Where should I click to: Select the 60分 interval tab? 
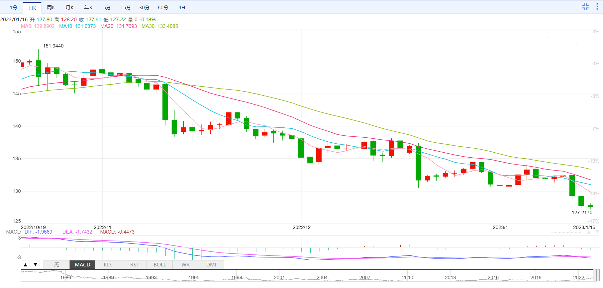(x=163, y=7)
